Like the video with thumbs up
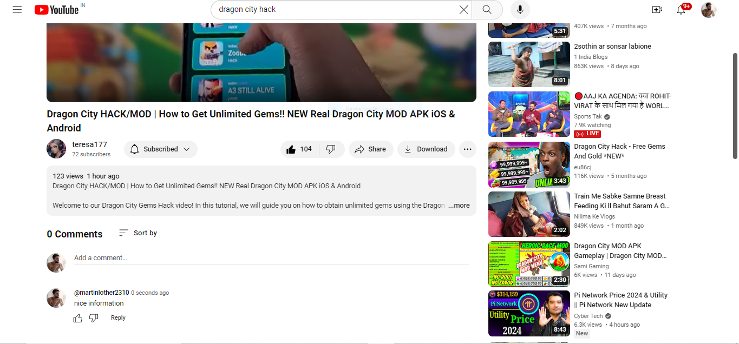The width and height of the screenshot is (739, 344). pos(299,149)
